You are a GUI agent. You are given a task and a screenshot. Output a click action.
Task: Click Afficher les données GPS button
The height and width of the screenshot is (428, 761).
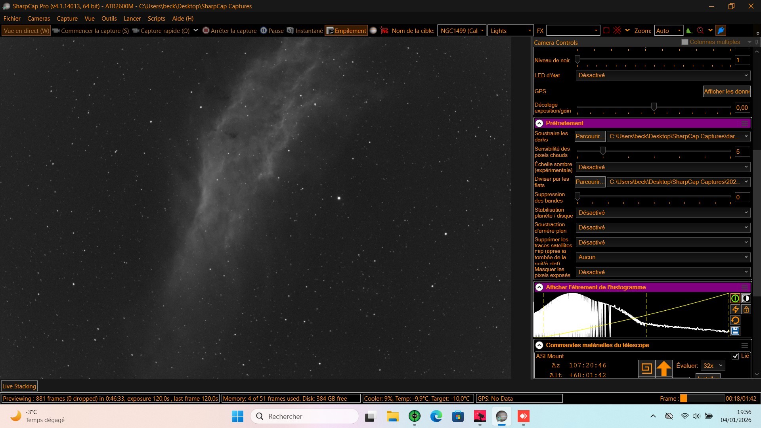click(x=727, y=92)
